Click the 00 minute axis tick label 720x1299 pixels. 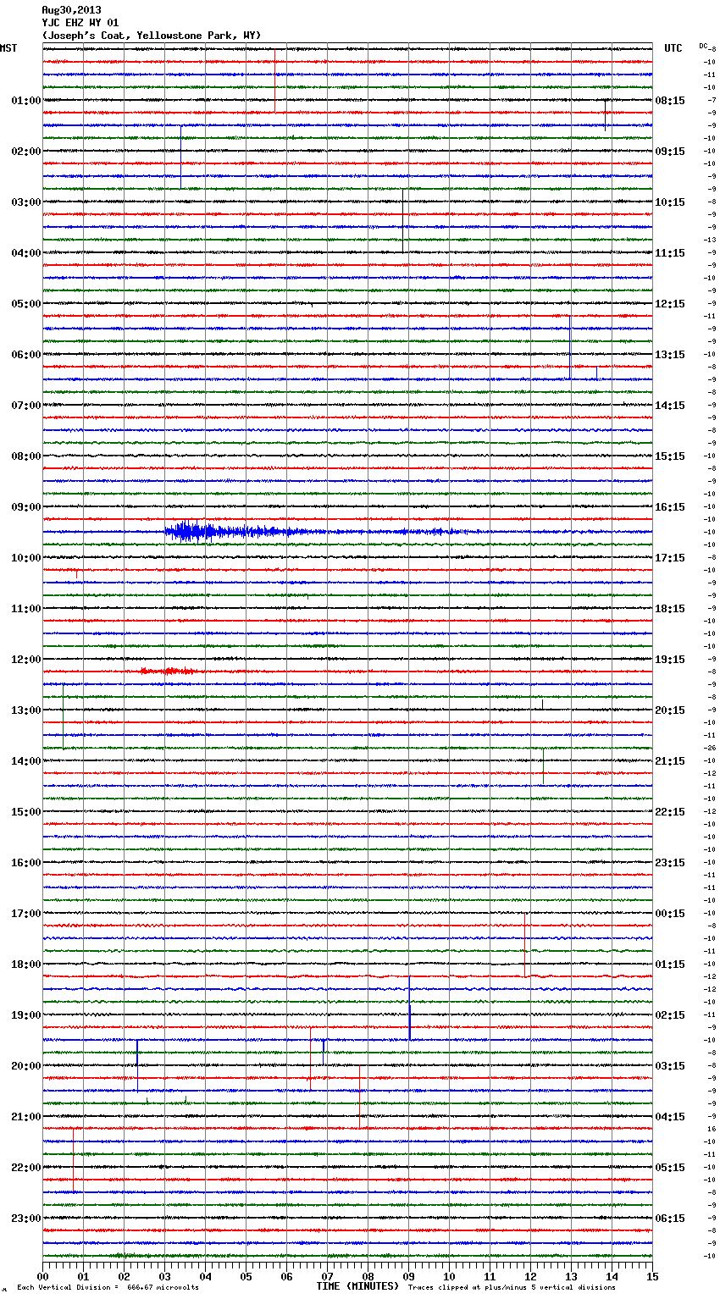pos(42,1276)
